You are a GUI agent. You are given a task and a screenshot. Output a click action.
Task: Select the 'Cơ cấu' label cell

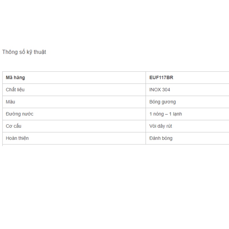tap(13, 126)
